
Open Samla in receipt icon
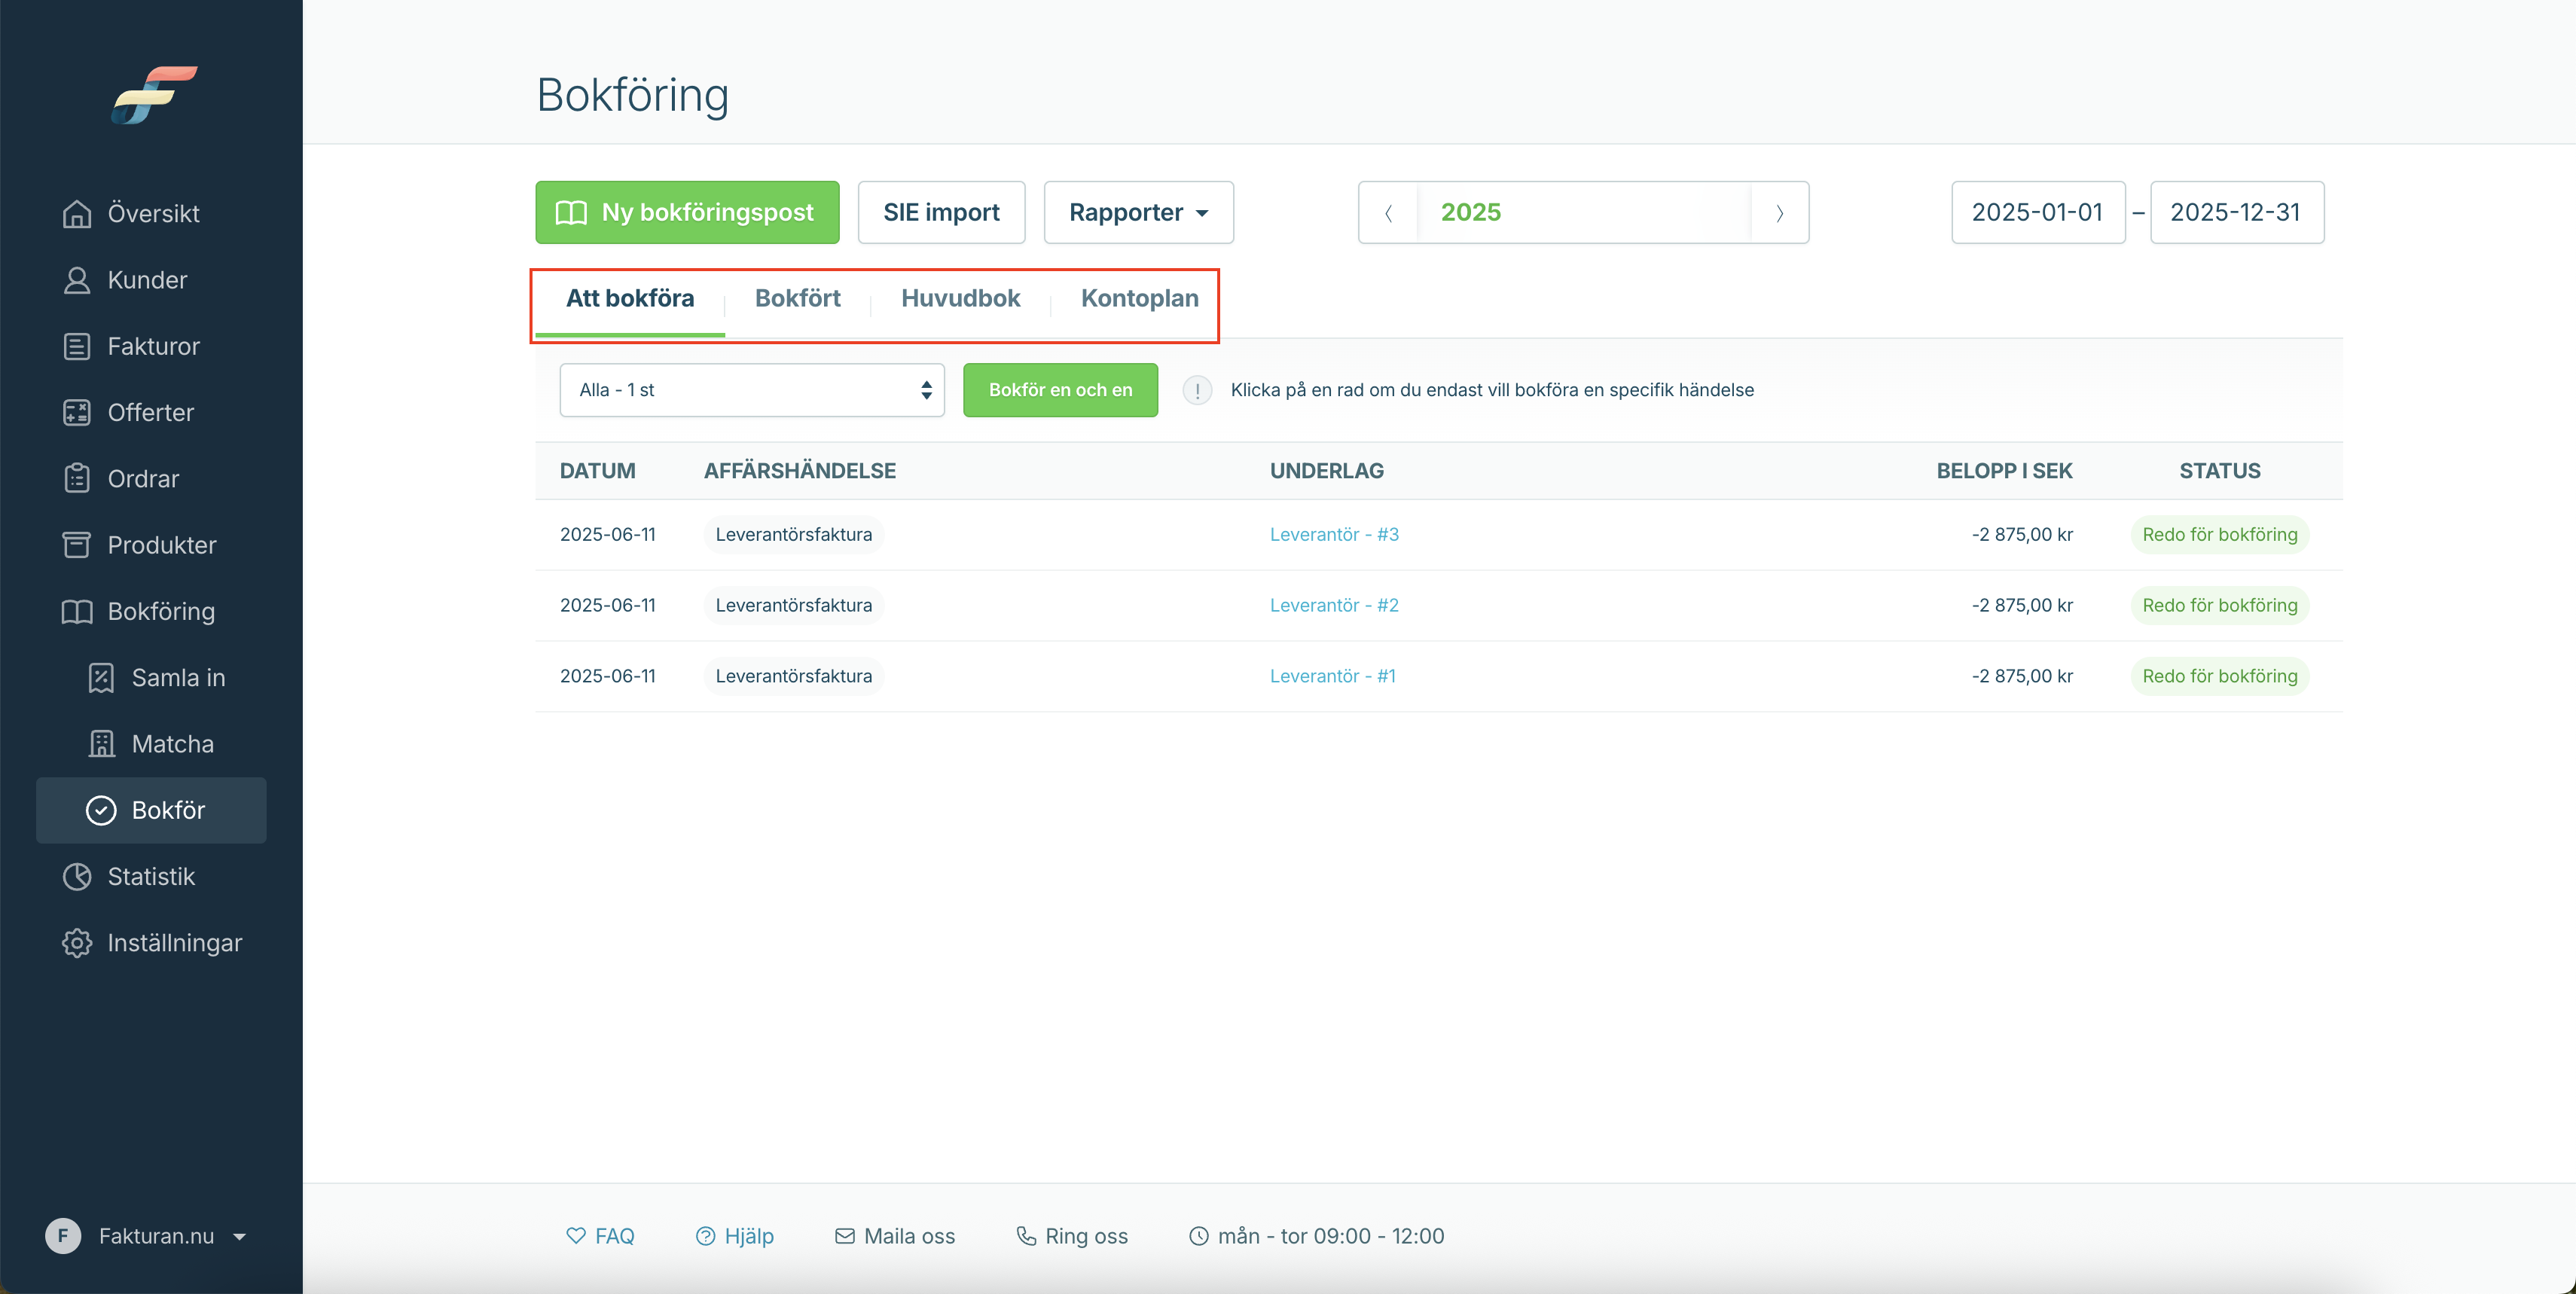pyautogui.click(x=101, y=678)
